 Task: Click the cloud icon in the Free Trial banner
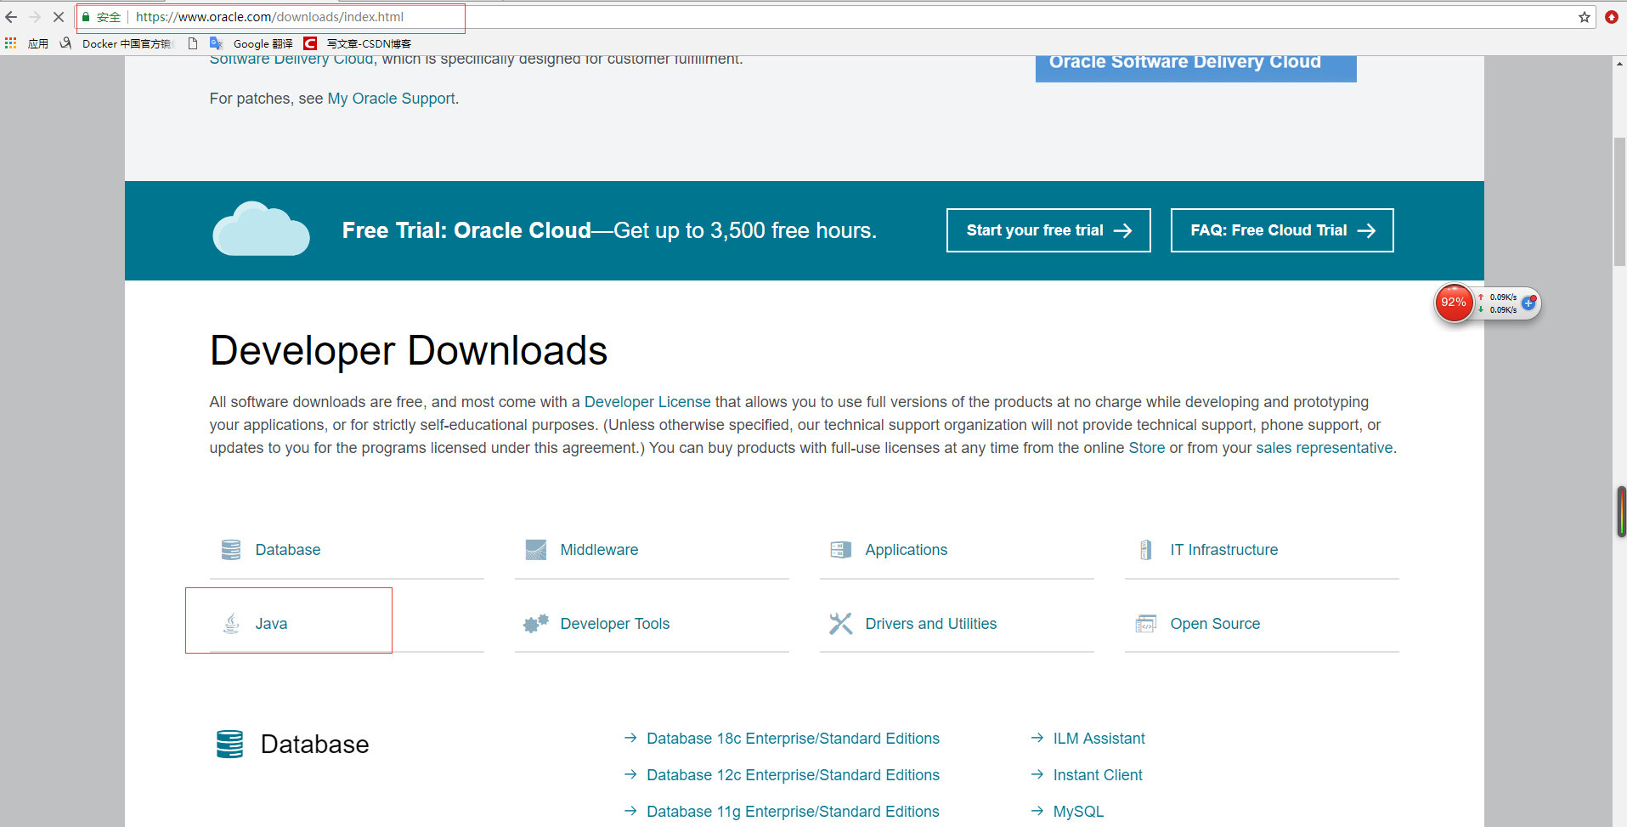pos(261,229)
